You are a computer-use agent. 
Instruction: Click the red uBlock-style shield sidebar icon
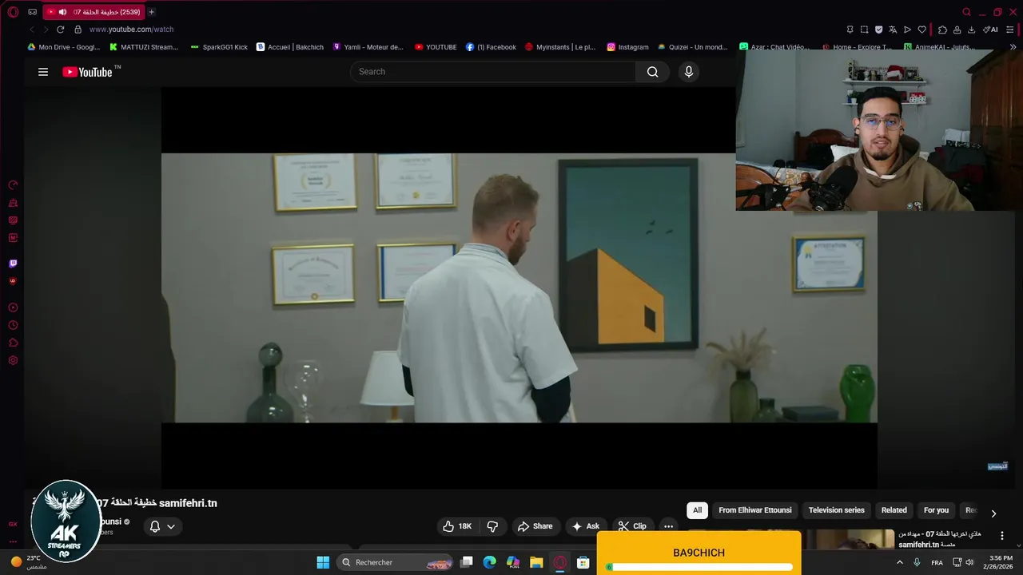pyautogui.click(x=13, y=281)
